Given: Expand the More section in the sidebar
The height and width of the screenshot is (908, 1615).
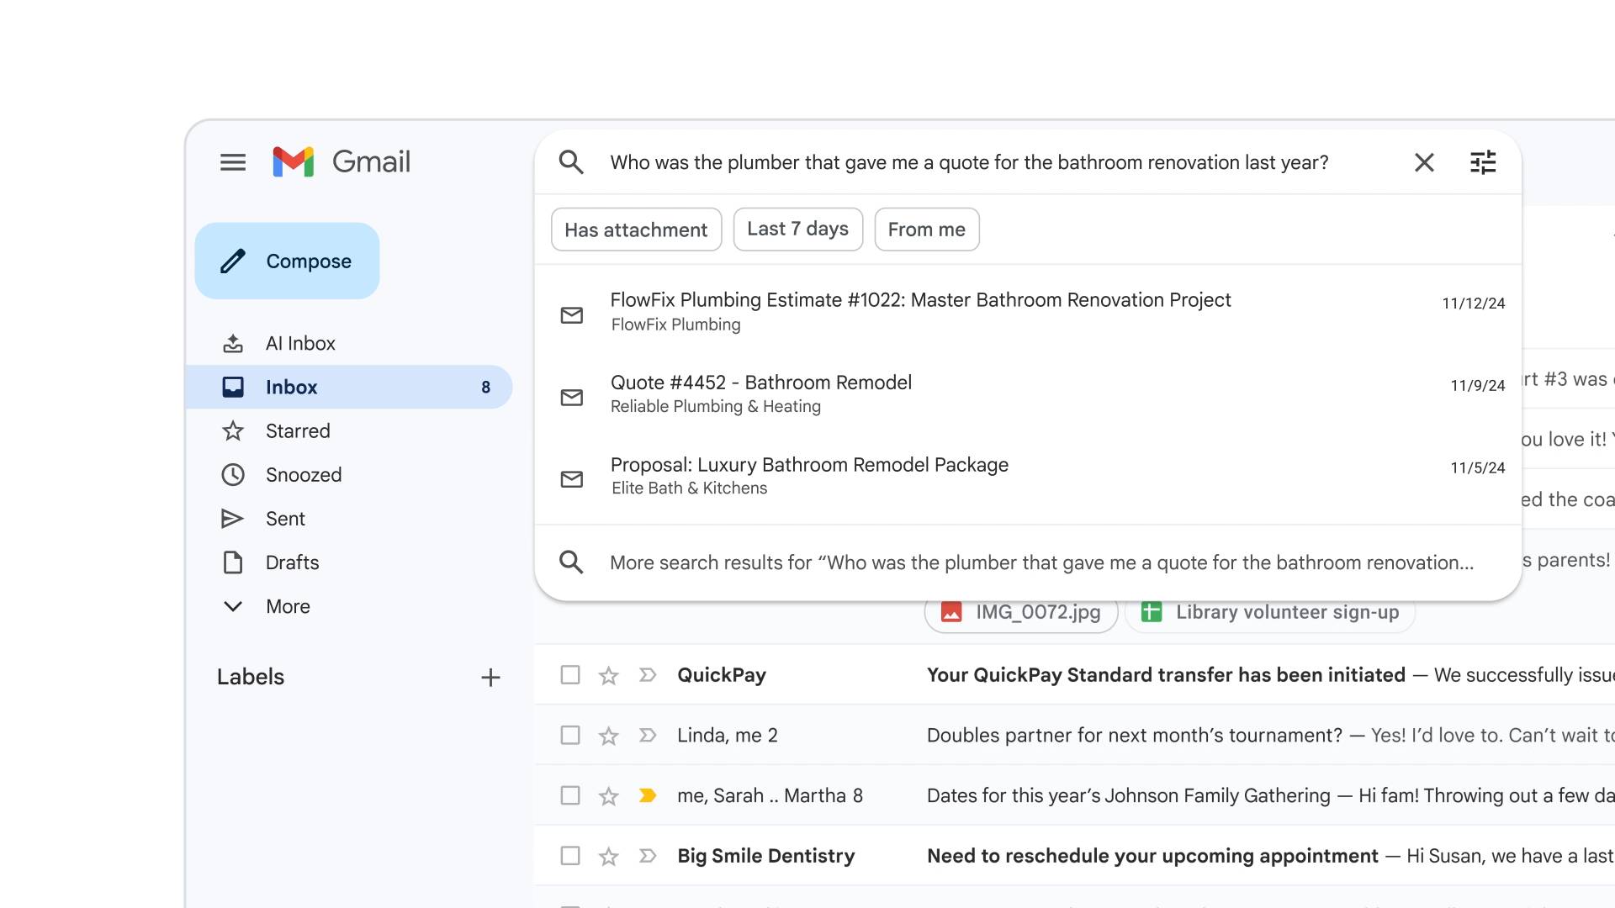Looking at the screenshot, I should pyautogui.click(x=288, y=606).
